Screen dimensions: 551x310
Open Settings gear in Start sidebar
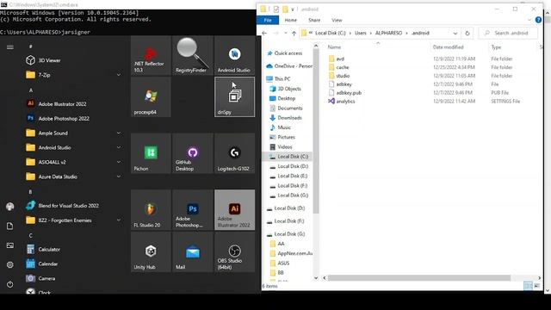point(9,264)
